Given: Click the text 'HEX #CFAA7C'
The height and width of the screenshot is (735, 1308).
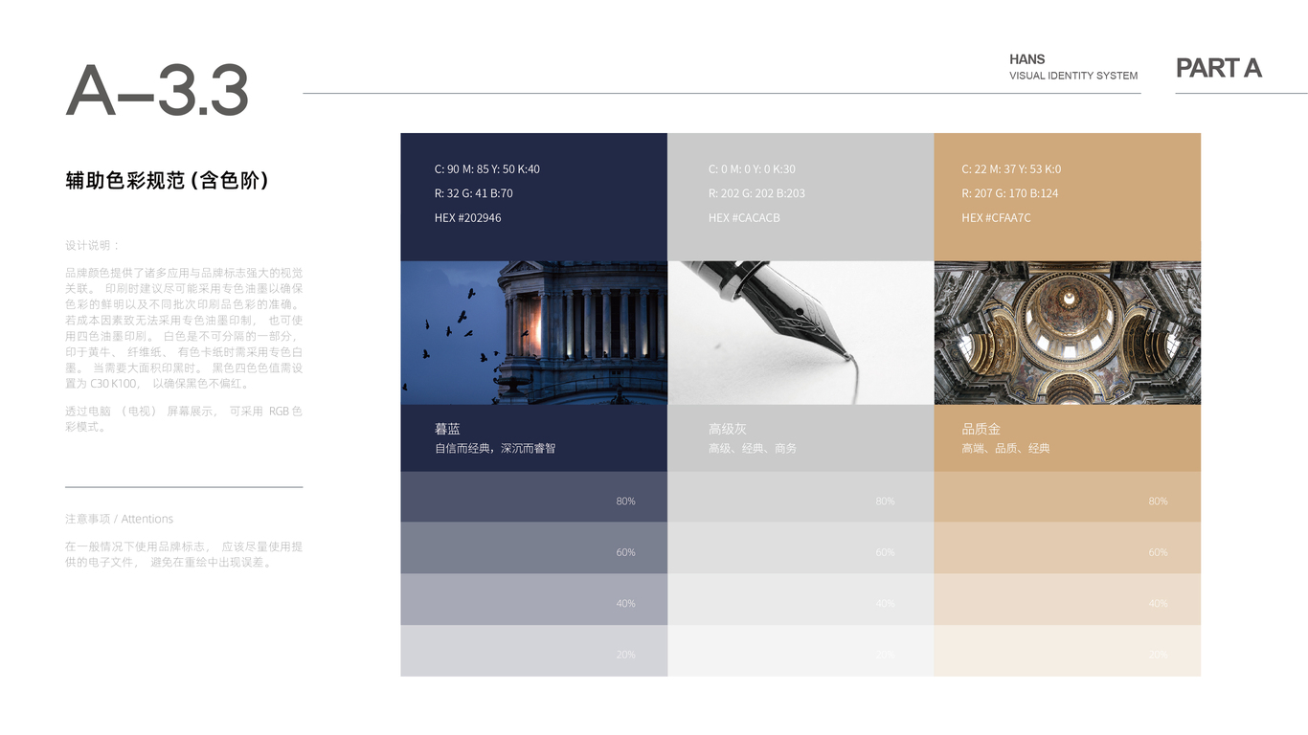Looking at the screenshot, I should 996,218.
